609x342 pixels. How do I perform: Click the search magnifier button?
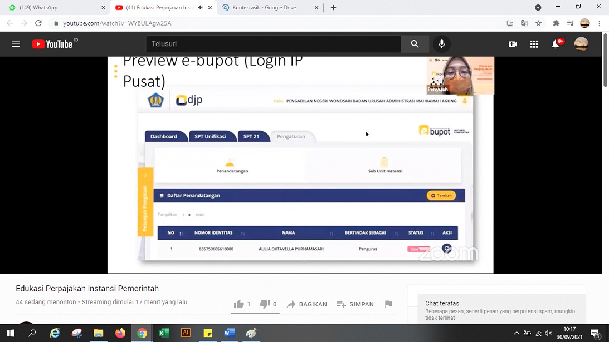point(415,44)
